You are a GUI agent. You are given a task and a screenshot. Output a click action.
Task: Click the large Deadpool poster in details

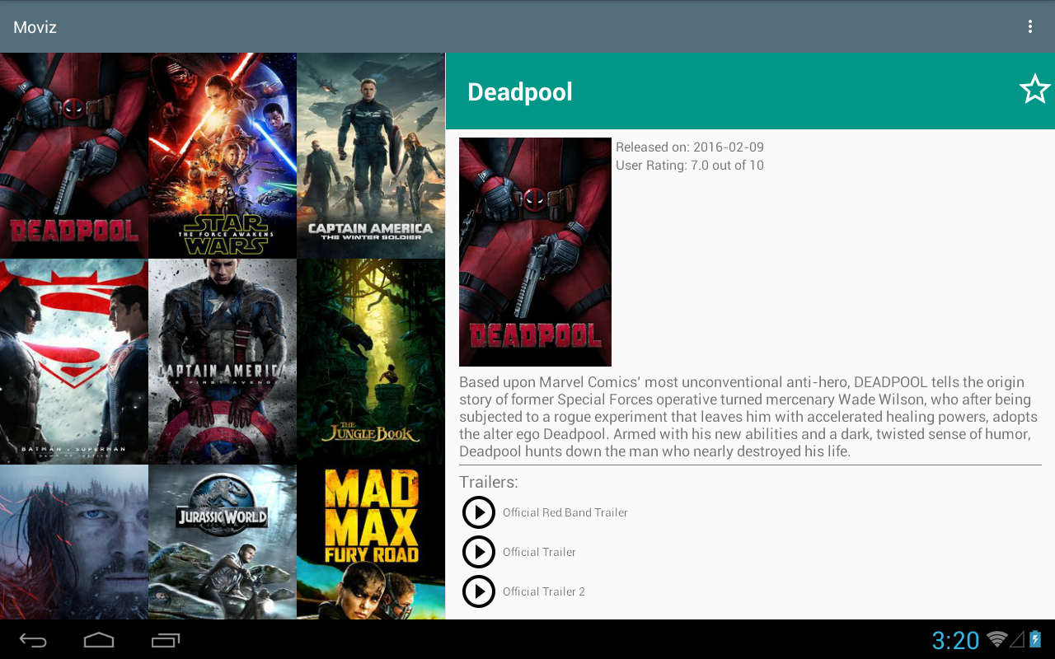pyautogui.click(x=535, y=252)
